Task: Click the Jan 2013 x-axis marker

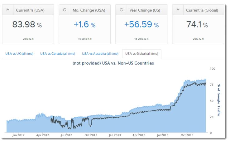Action: (x=115, y=135)
